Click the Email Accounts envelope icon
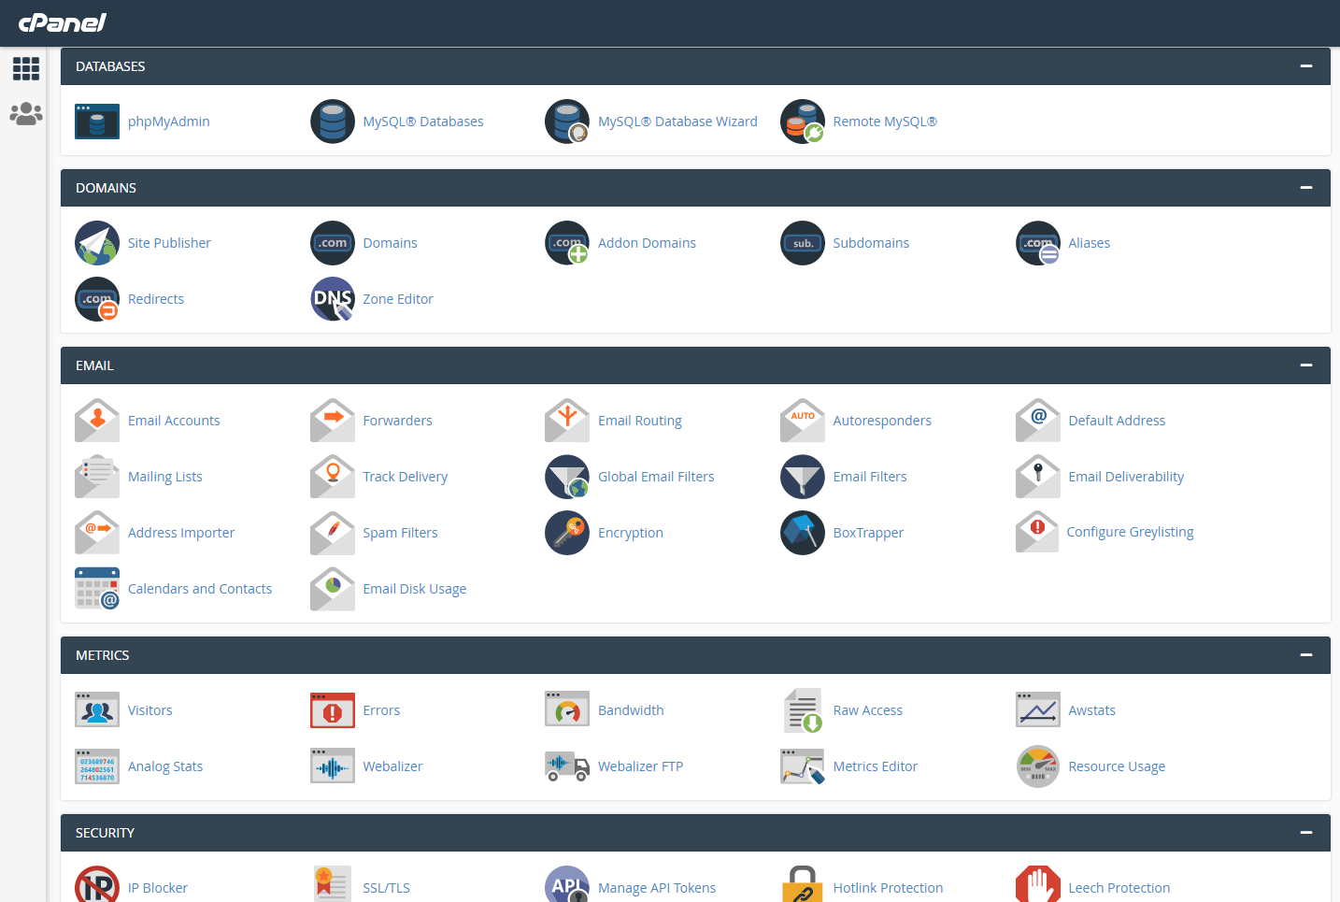This screenshot has height=902, width=1340. coord(97,421)
